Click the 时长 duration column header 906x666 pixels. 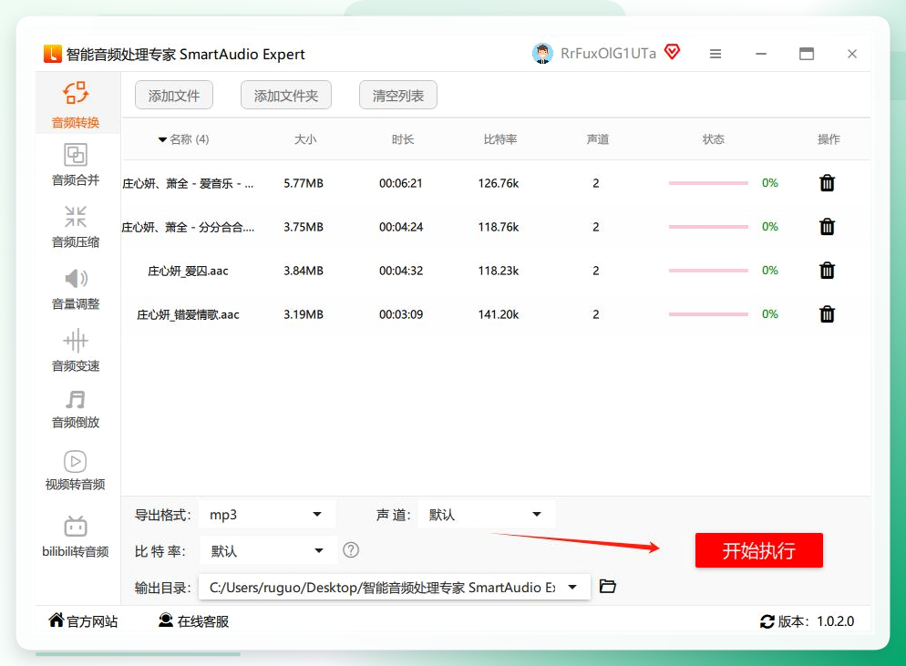click(403, 139)
